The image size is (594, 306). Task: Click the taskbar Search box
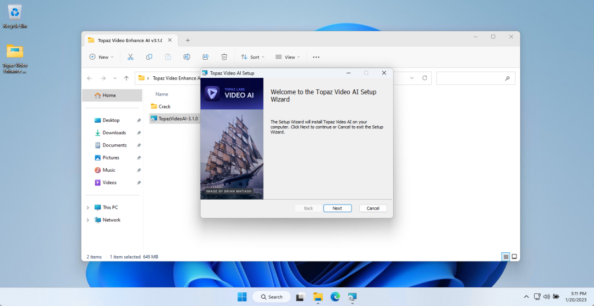pos(272,297)
